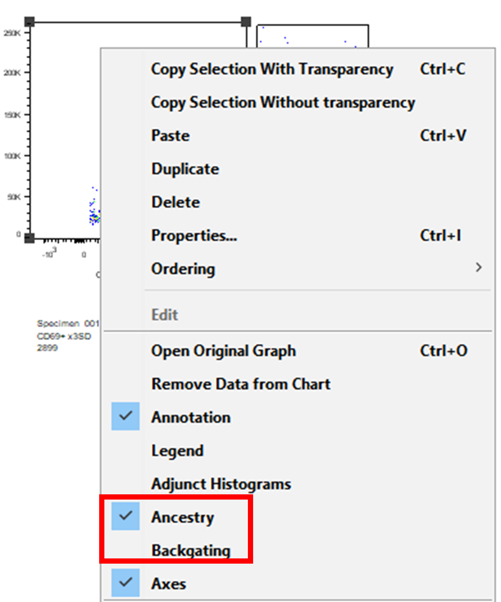Select Remove Data from Chart
The height and width of the screenshot is (602, 501).
tap(241, 384)
